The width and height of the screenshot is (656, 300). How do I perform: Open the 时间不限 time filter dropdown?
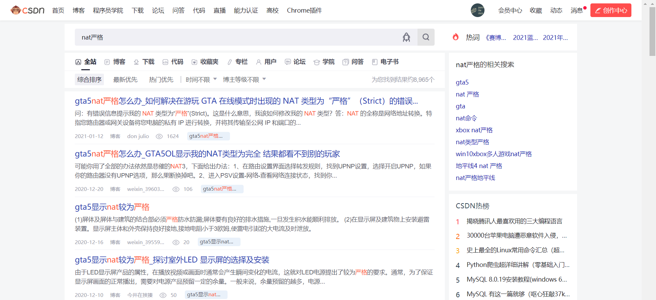pyautogui.click(x=201, y=79)
